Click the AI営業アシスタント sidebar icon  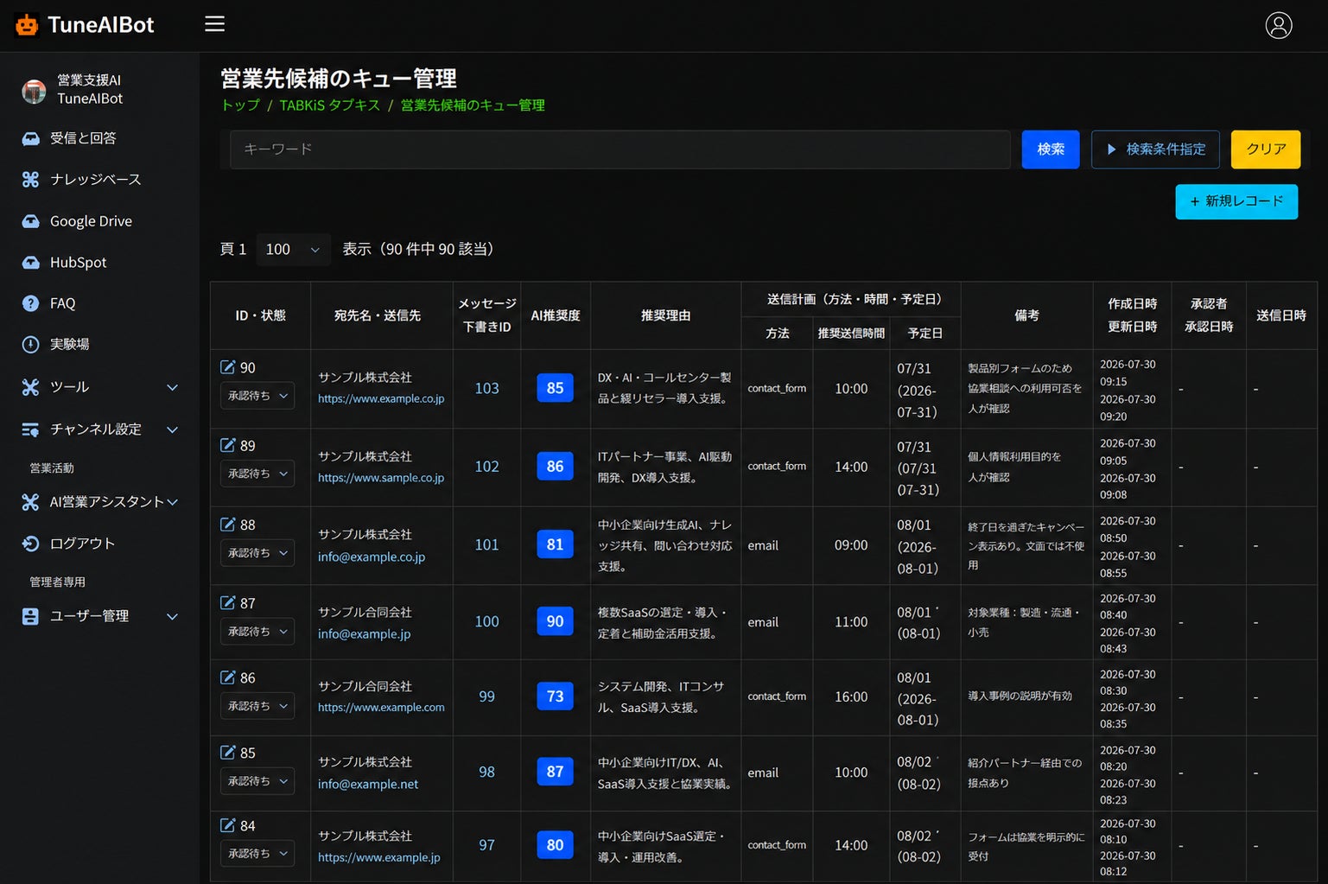coord(30,502)
